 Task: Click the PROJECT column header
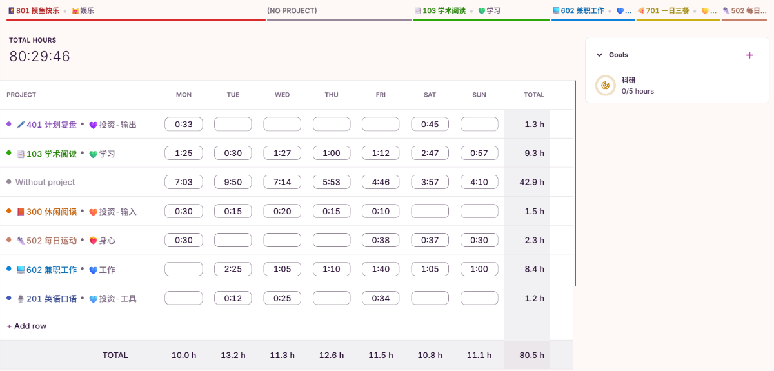pyautogui.click(x=21, y=95)
